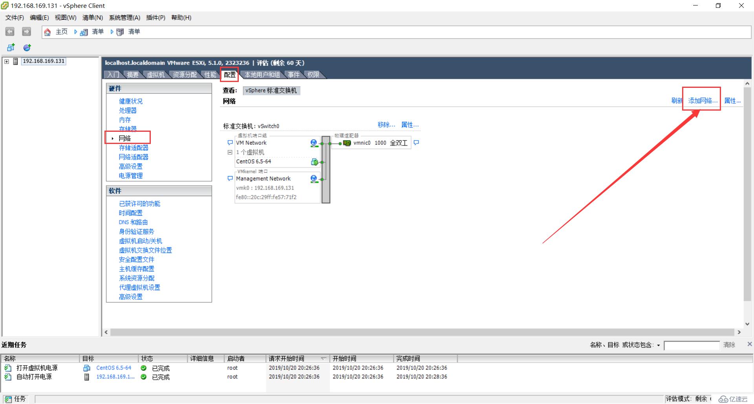Click the 刷新 link

pos(677,101)
